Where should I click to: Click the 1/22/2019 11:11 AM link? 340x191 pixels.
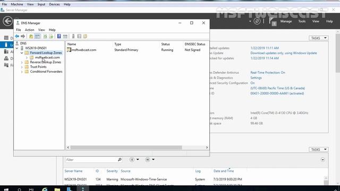click(x=265, y=48)
